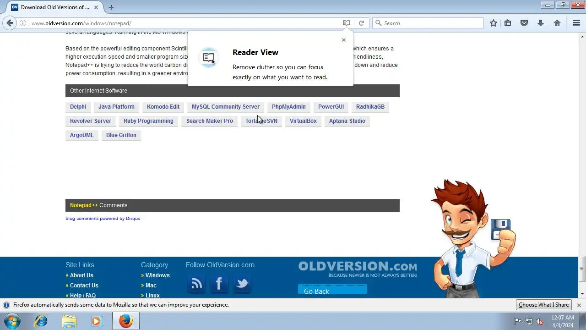
Task: Open Action Center flag in tray
Action: [517, 321]
